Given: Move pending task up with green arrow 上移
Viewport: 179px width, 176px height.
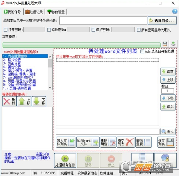Looking at the screenshot, I should (x=24, y=101).
